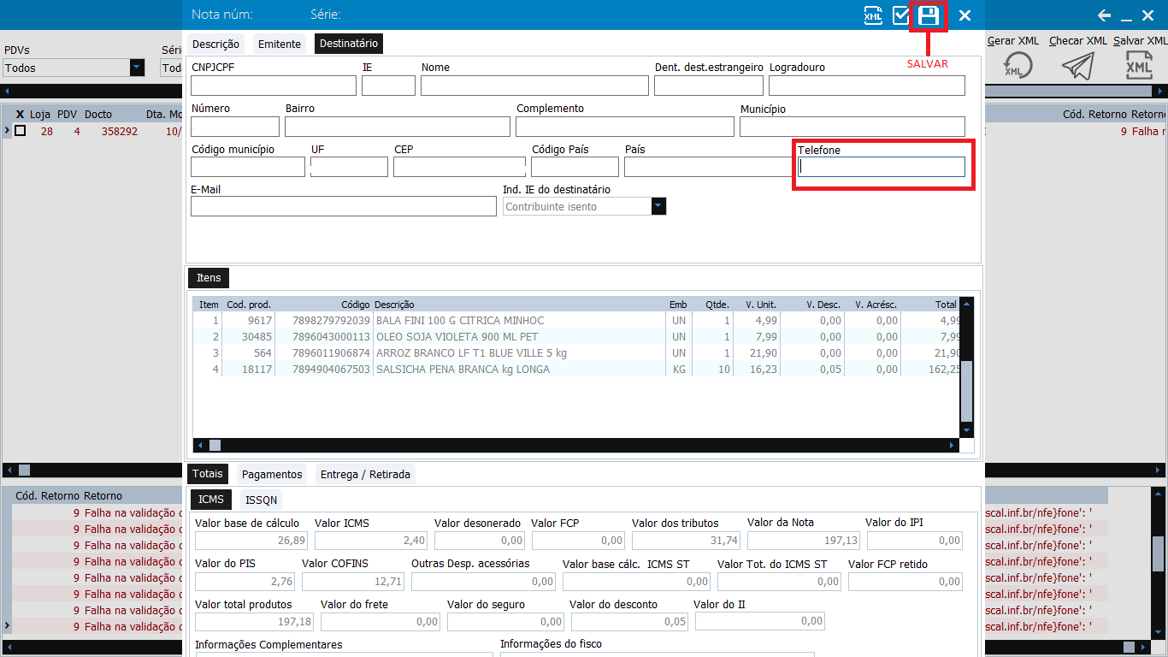Screen dimensions: 1168x657
Task: Click the items list scroll-left arrow
Action: point(201,445)
